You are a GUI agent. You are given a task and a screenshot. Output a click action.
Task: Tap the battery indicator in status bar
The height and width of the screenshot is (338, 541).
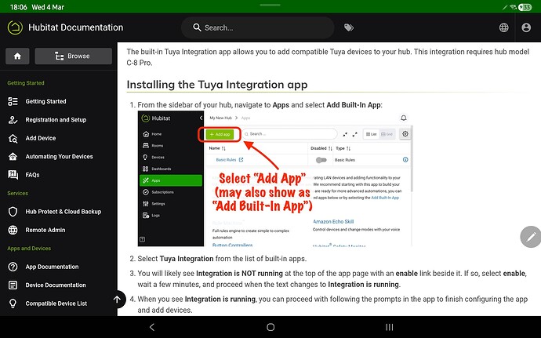click(x=525, y=7)
